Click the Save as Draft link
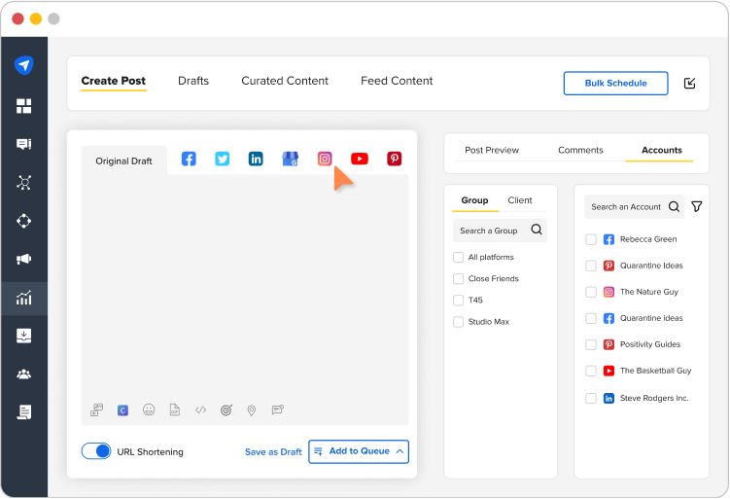The height and width of the screenshot is (499, 730). coord(273,452)
